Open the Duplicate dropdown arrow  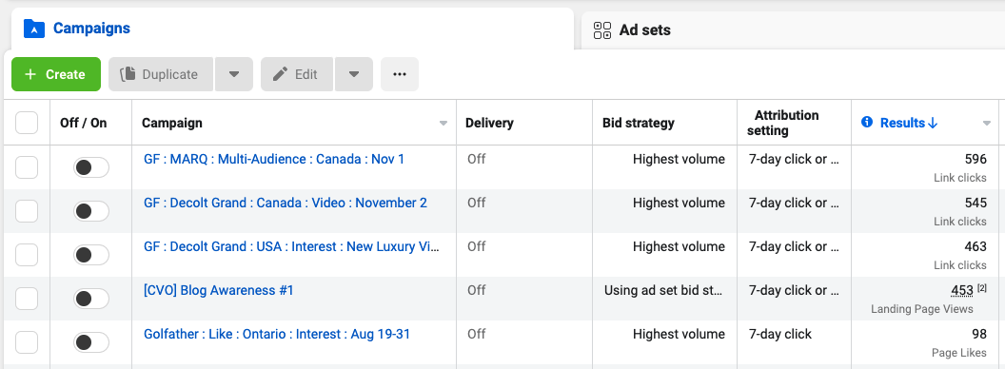coord(234,74)
